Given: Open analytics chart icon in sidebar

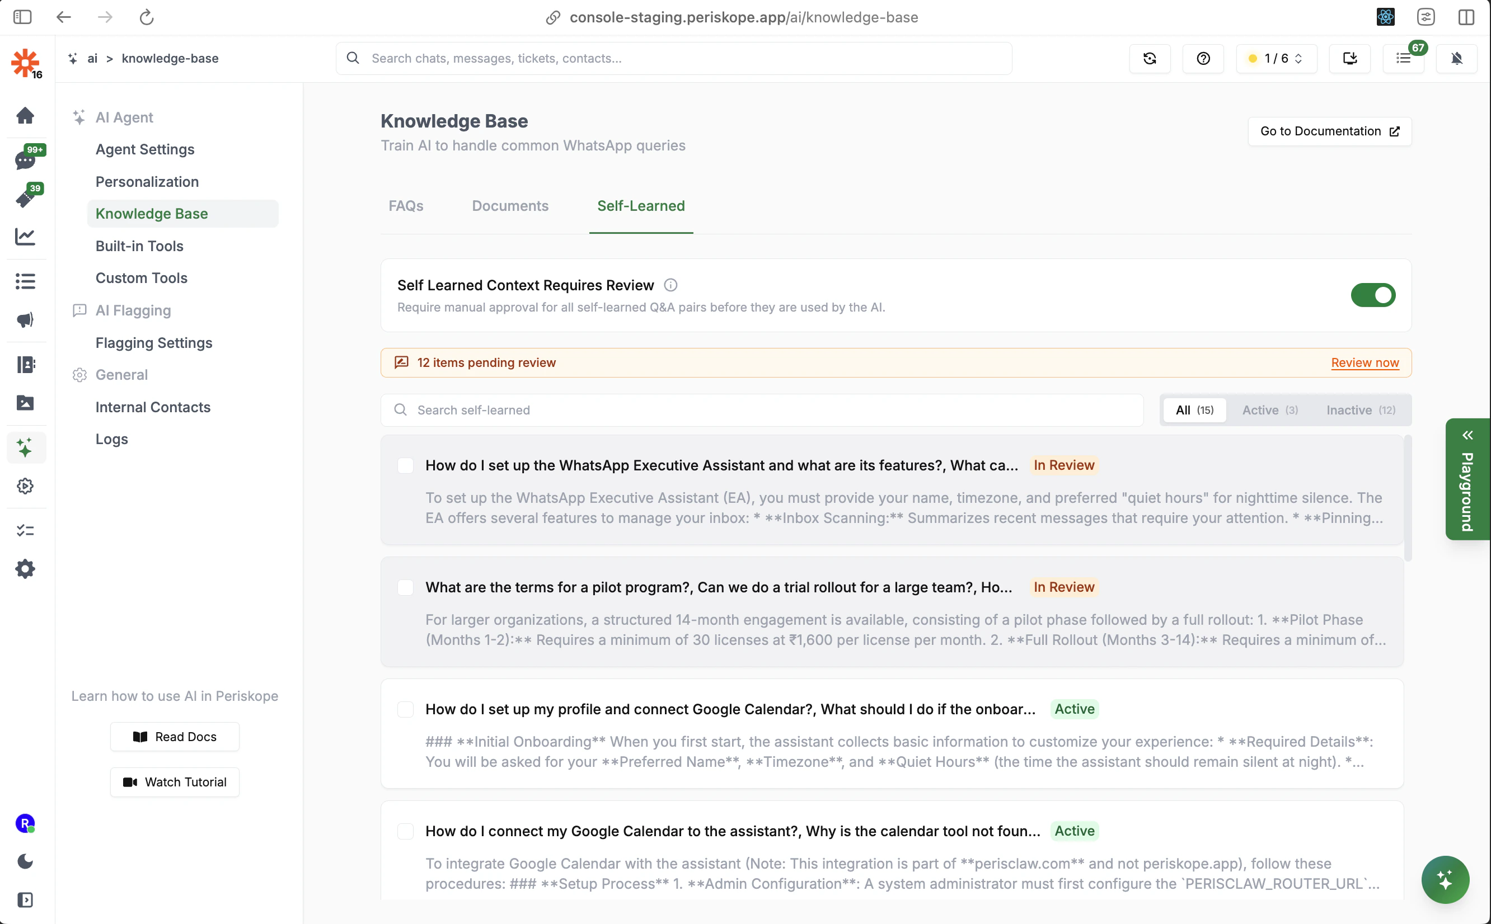Looking at the screenshot, I should [25, 237].
